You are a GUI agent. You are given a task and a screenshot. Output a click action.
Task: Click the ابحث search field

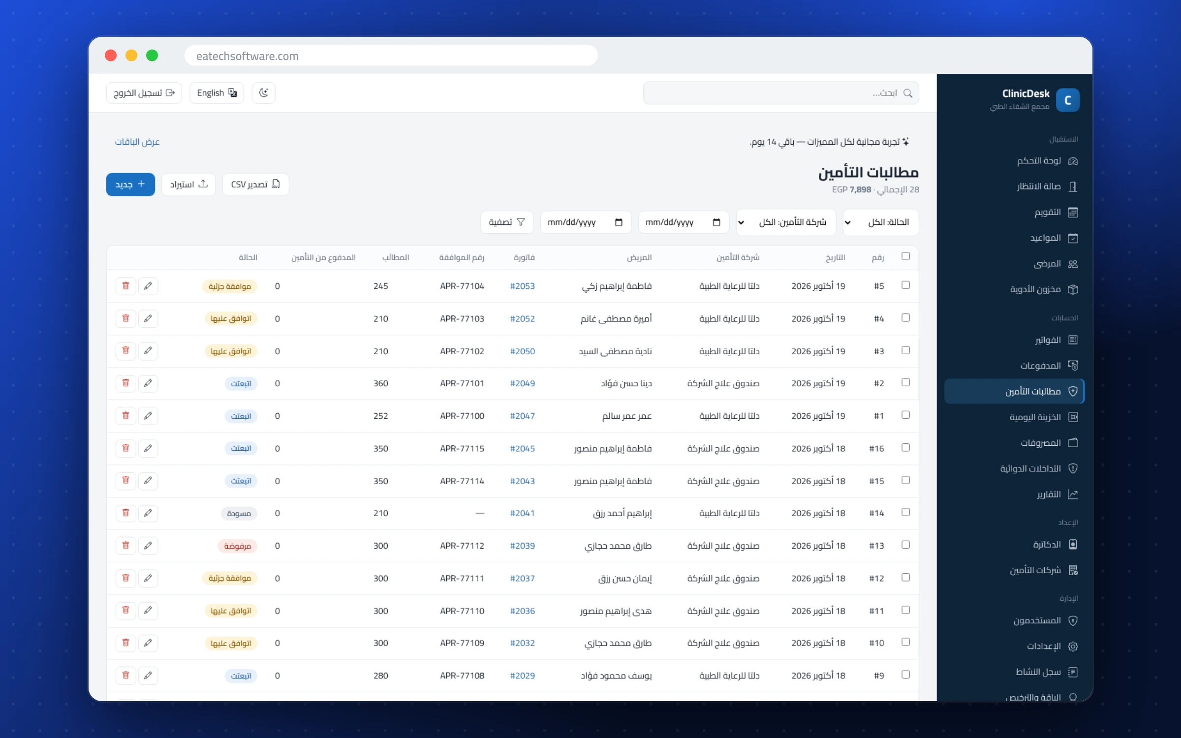tap(781, 93)
